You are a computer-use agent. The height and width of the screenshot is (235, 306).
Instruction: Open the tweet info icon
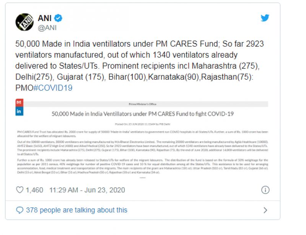265,190
